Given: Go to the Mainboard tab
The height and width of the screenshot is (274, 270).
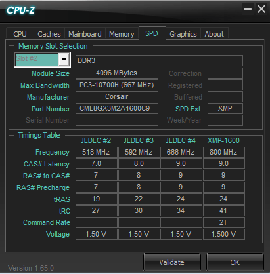Looking at the screenshot, I should tap(85, 34).
